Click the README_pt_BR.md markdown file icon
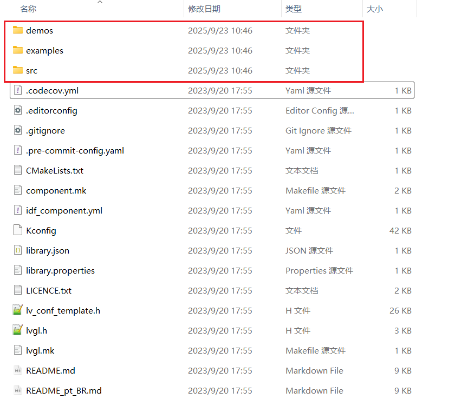This screenshot has height=399, width=455. coord(18,390)
